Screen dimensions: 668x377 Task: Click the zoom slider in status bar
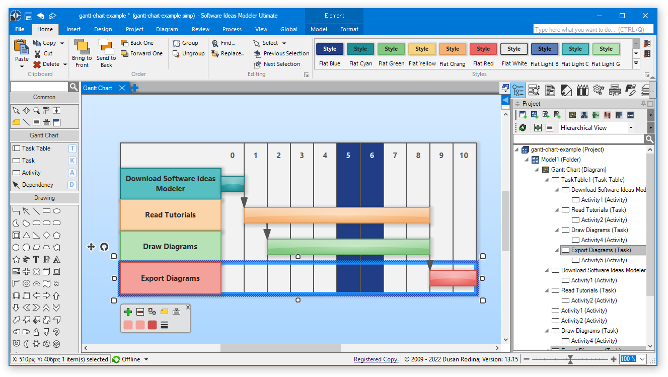point(570,359)
